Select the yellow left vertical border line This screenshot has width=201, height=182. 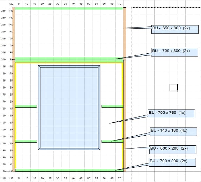[16, 115]
